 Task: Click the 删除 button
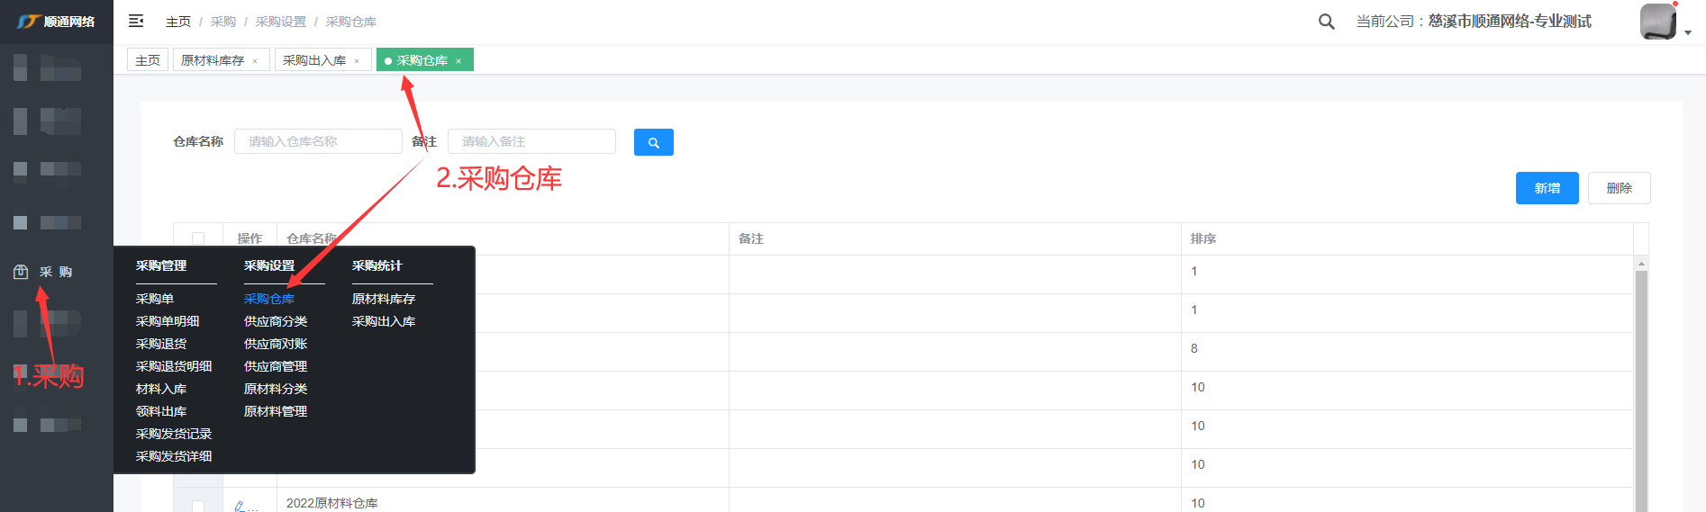(x=1619, y=188)
